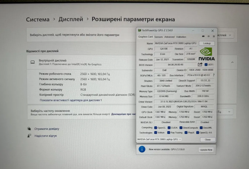Screen dimensions: 249x169
Task: Toggle the DirectML checkbox
Action: tap(201, 128)
